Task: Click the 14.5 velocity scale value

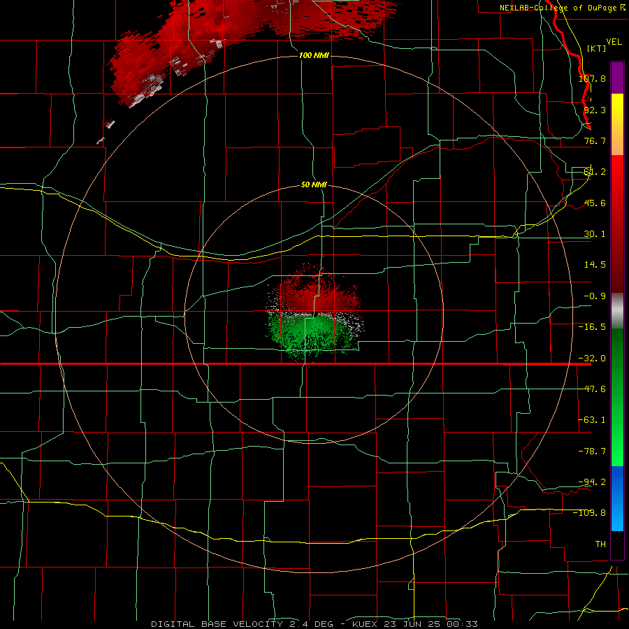Action: pos(595,265)
